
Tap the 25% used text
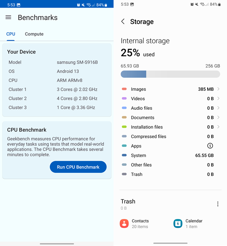pyautogui.click(x=138, y=53)
